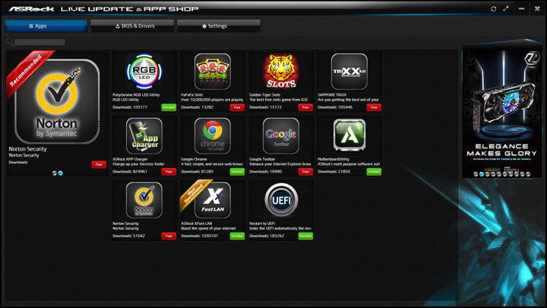Click Installed badge for Google Chrome

(237, 172)
